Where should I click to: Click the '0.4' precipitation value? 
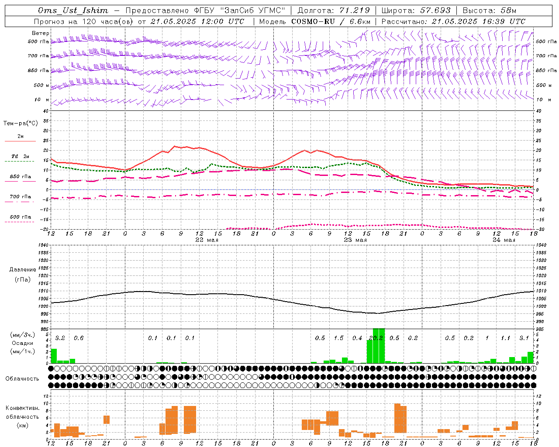coord(357,338)
